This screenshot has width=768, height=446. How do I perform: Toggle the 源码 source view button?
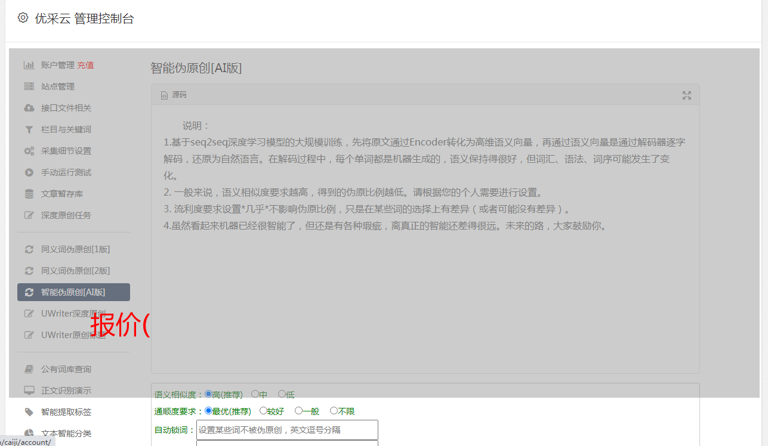point(174,95)
